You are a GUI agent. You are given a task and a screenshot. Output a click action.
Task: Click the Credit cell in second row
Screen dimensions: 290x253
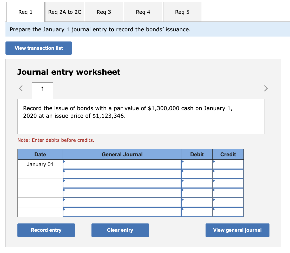228,174
